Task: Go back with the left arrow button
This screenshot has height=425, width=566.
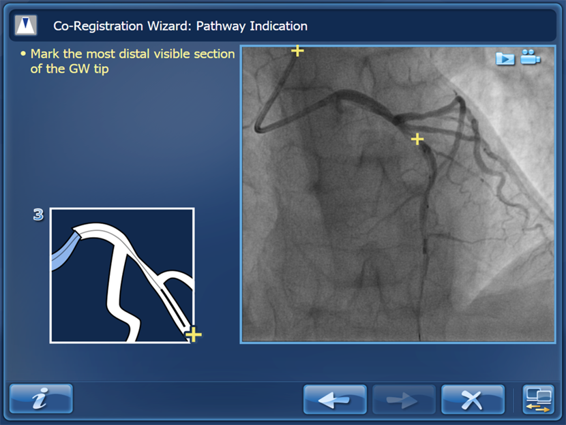Action: click(x=335, y=399)
